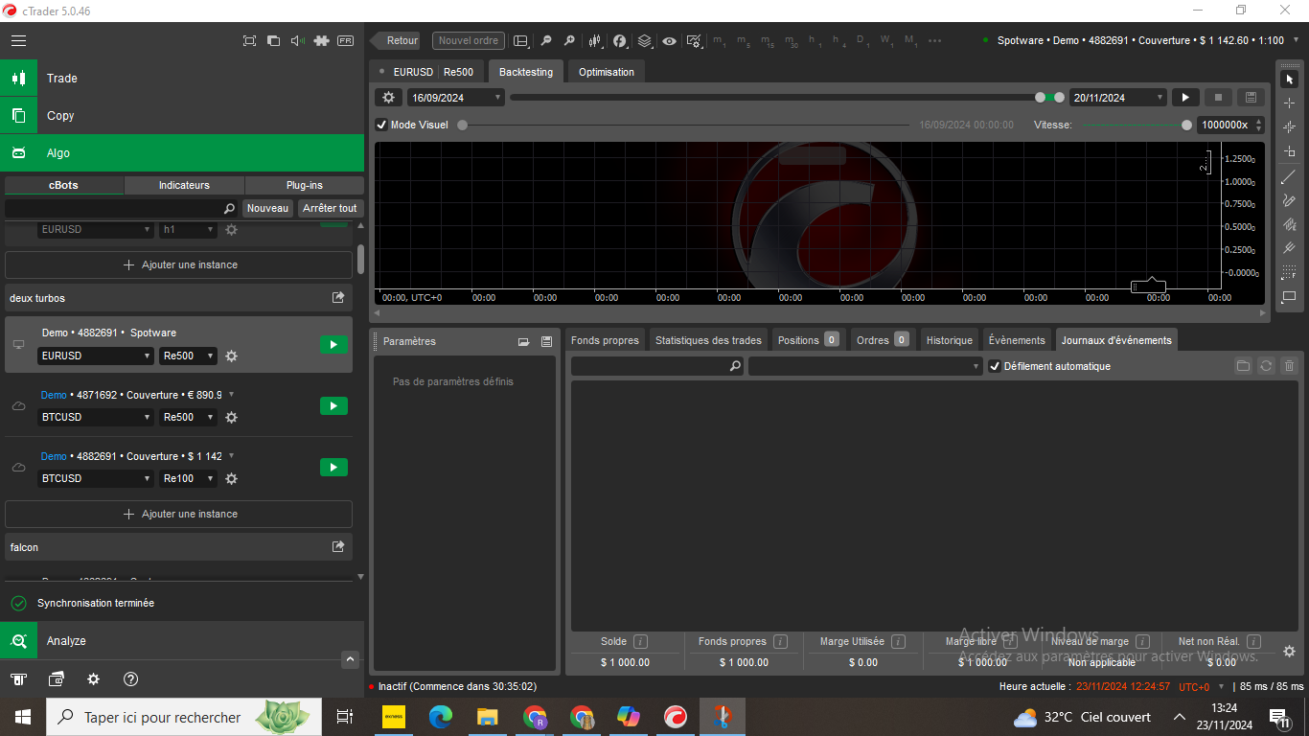Select the pencil freehand drawing tool
1309x736 pixels.
(1289, 200)
